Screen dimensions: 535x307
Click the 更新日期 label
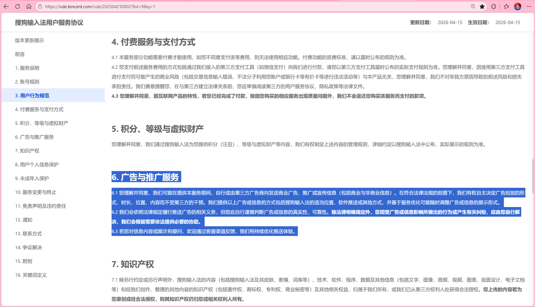tap(421, 22)
